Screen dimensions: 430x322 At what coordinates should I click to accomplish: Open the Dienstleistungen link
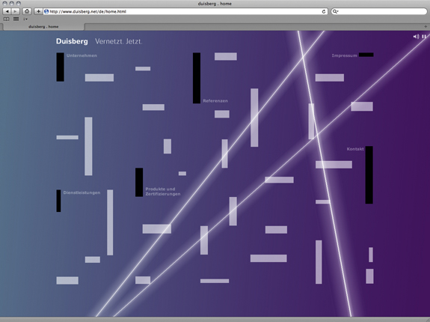82,192
